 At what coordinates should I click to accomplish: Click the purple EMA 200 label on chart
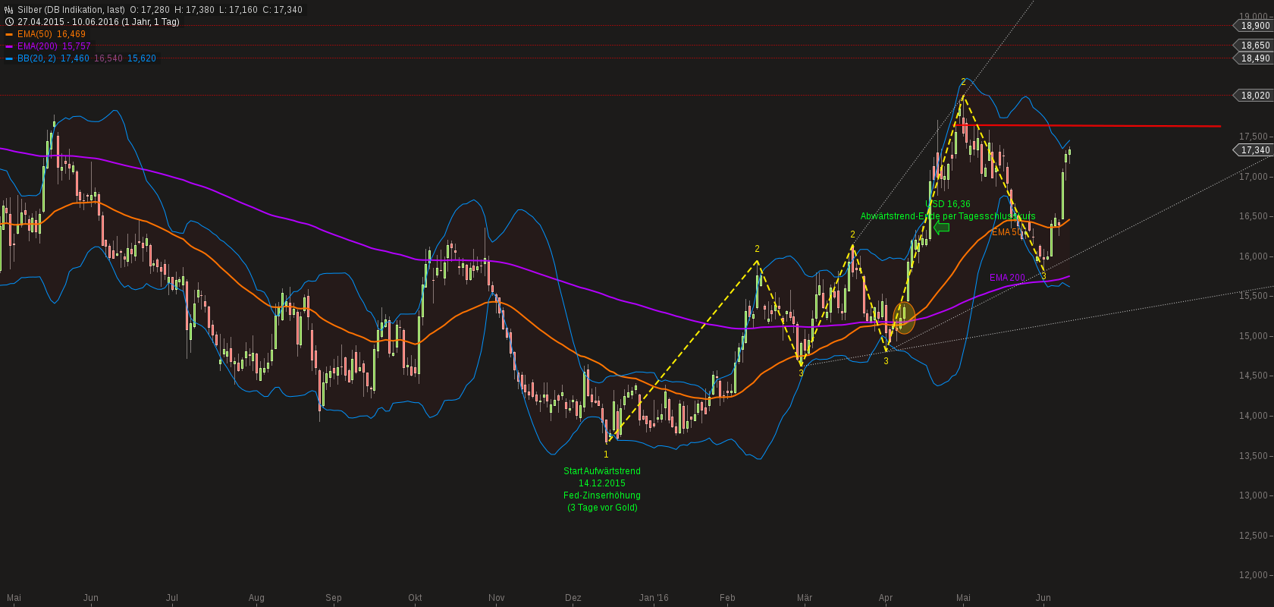1007,278
